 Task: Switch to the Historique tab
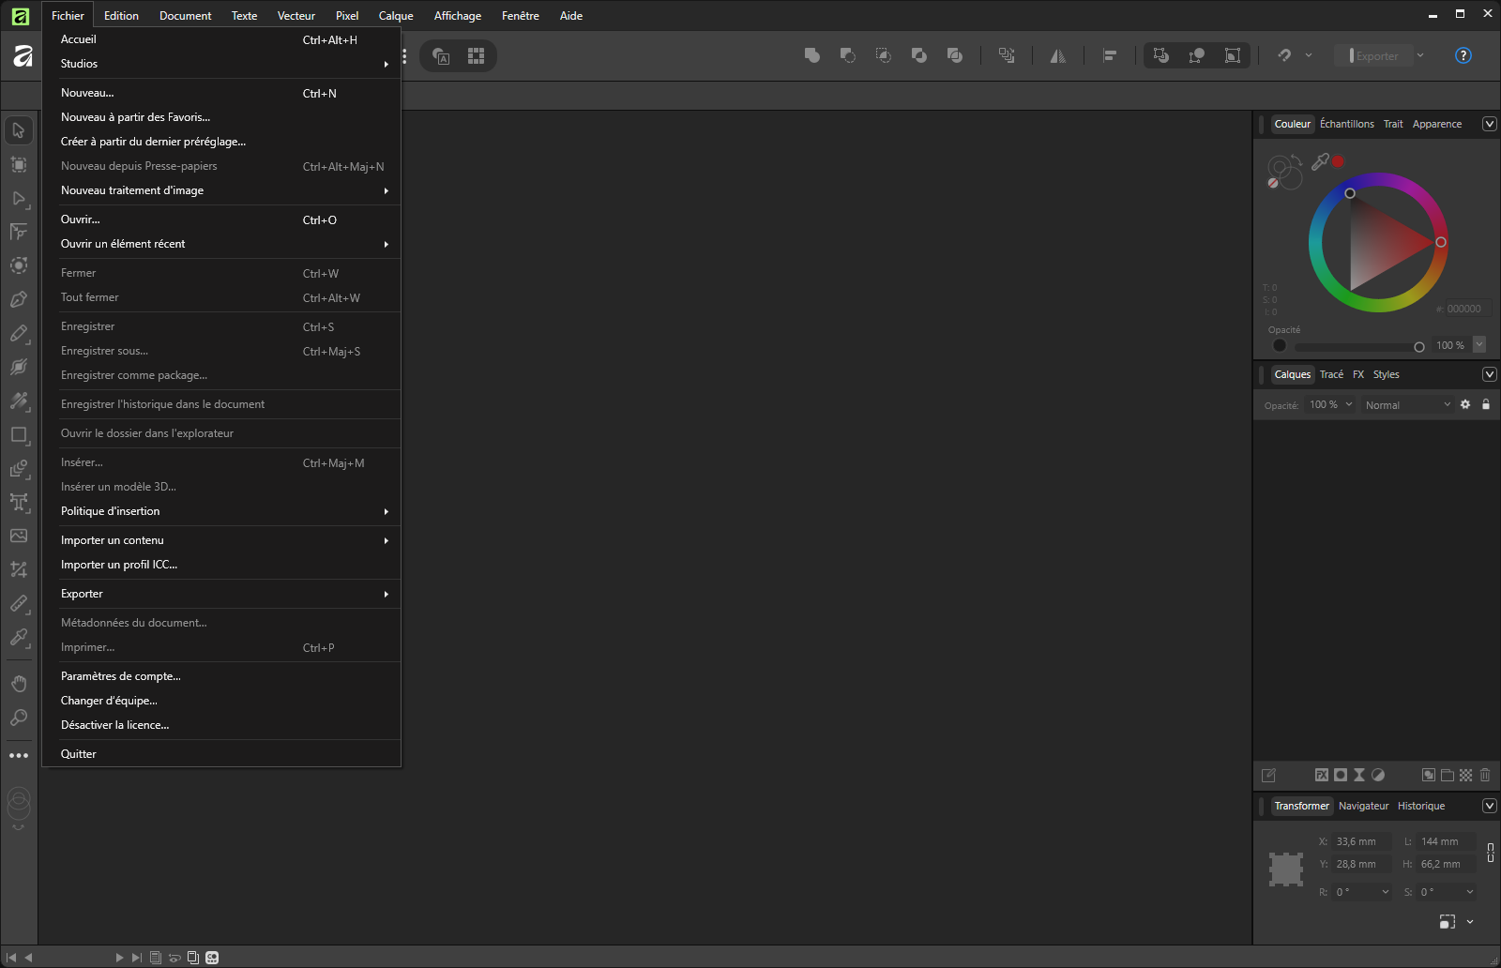tap(1421, 806)
